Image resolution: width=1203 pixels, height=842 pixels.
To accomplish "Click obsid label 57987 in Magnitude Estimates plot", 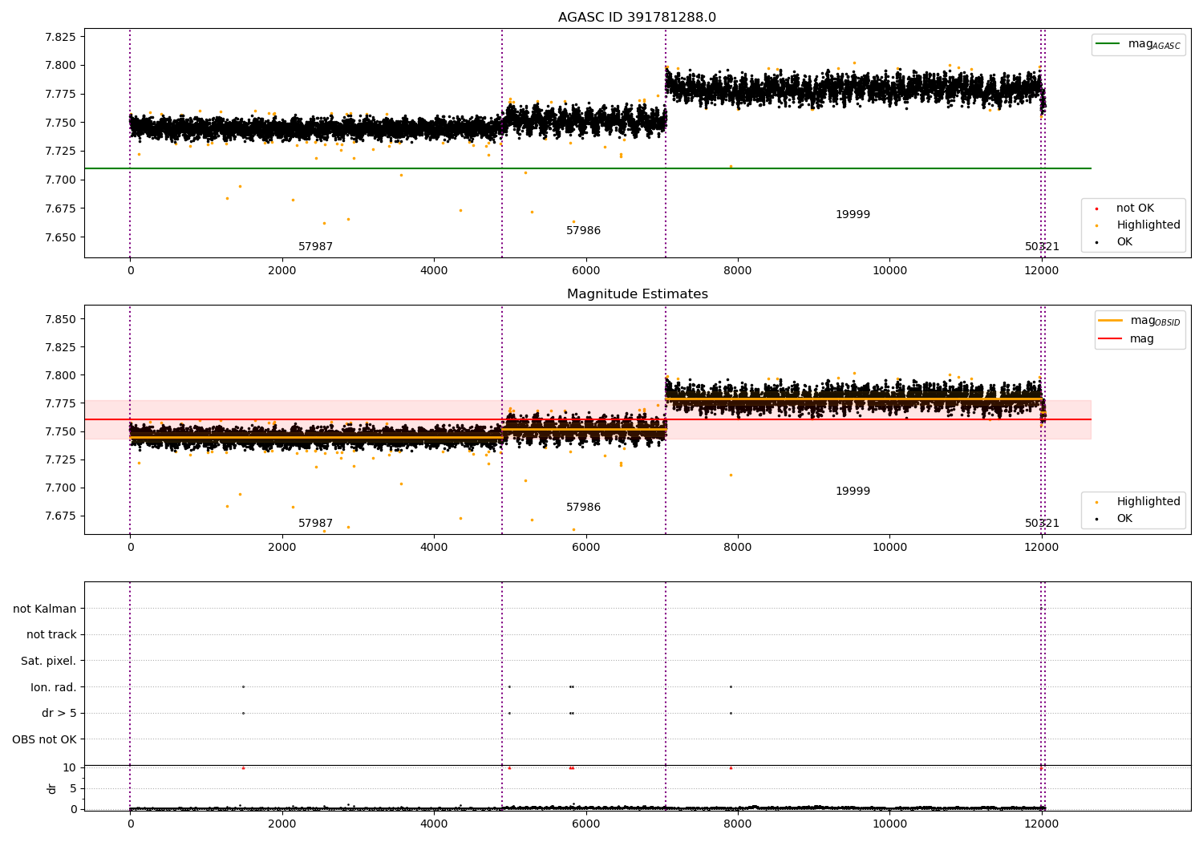I will coord(316,524).
